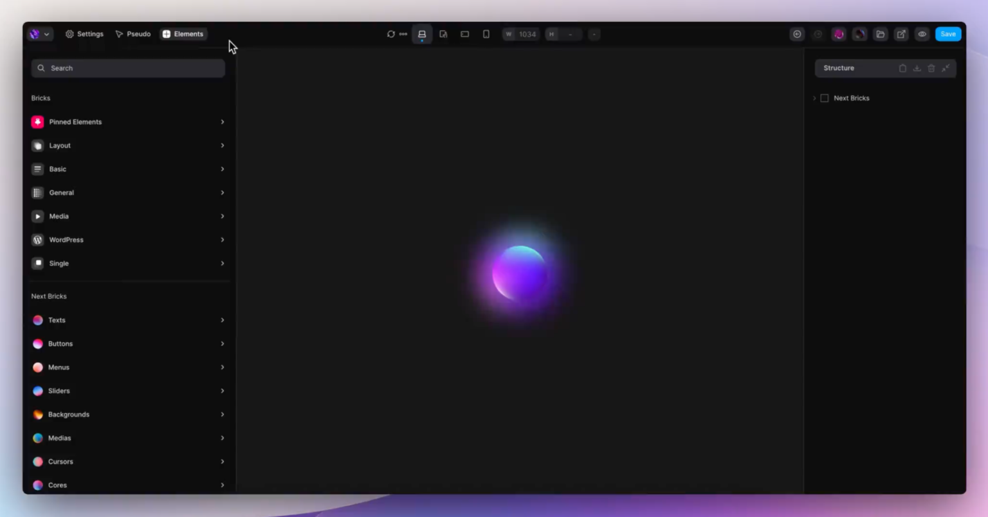Expand the Backgrounds category chevron
This screenshot has width=988, height=517.
[x=223, y=415]
